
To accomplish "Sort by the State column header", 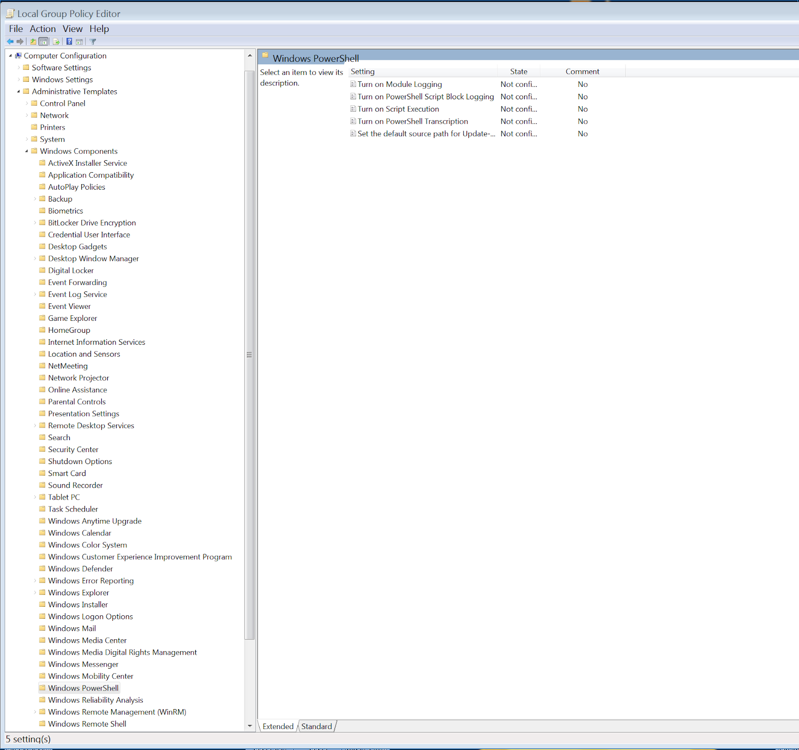I will pos(519,71).
